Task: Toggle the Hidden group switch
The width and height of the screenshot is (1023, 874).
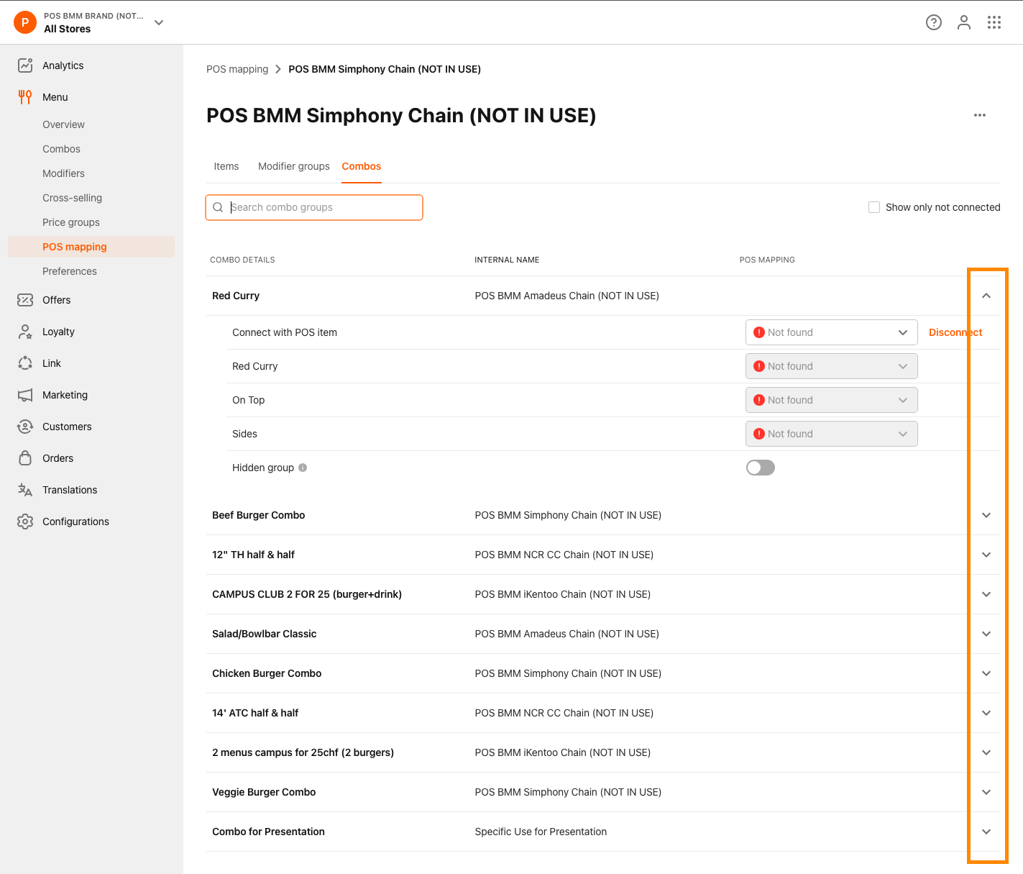Action: tap(760, 468)
